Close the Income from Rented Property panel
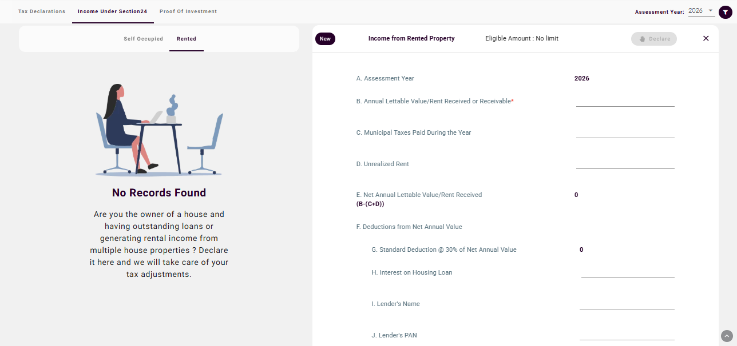This screenshot has width=737, height=346. tap(706, 38)
